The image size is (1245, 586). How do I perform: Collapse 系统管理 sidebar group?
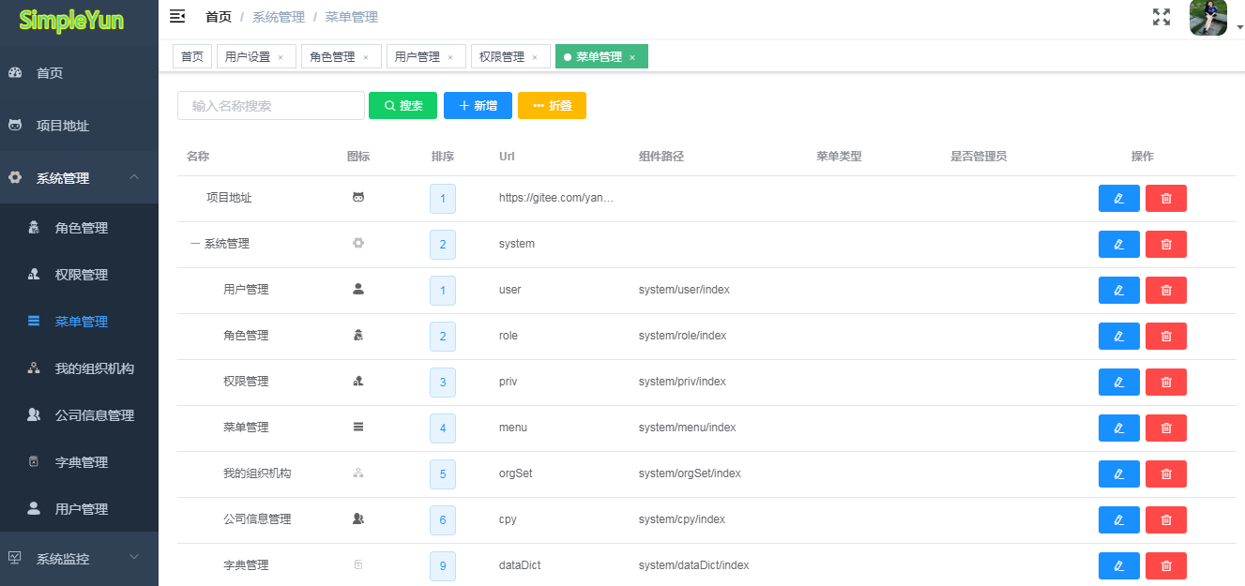coord(79,178)
